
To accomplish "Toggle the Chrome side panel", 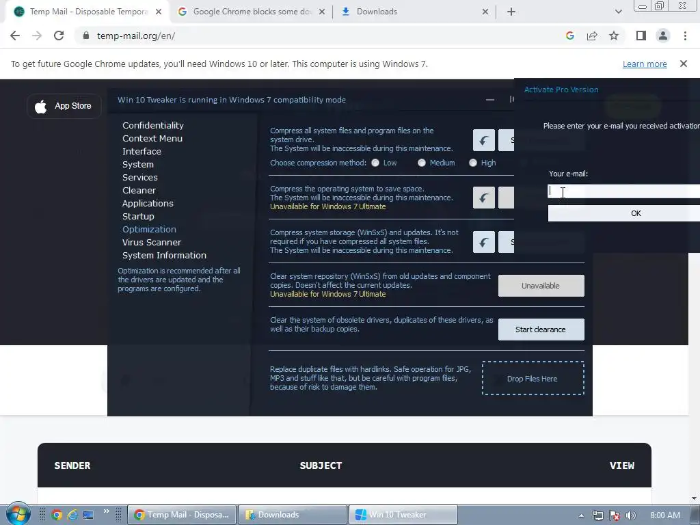I will (x=641, y=36).
